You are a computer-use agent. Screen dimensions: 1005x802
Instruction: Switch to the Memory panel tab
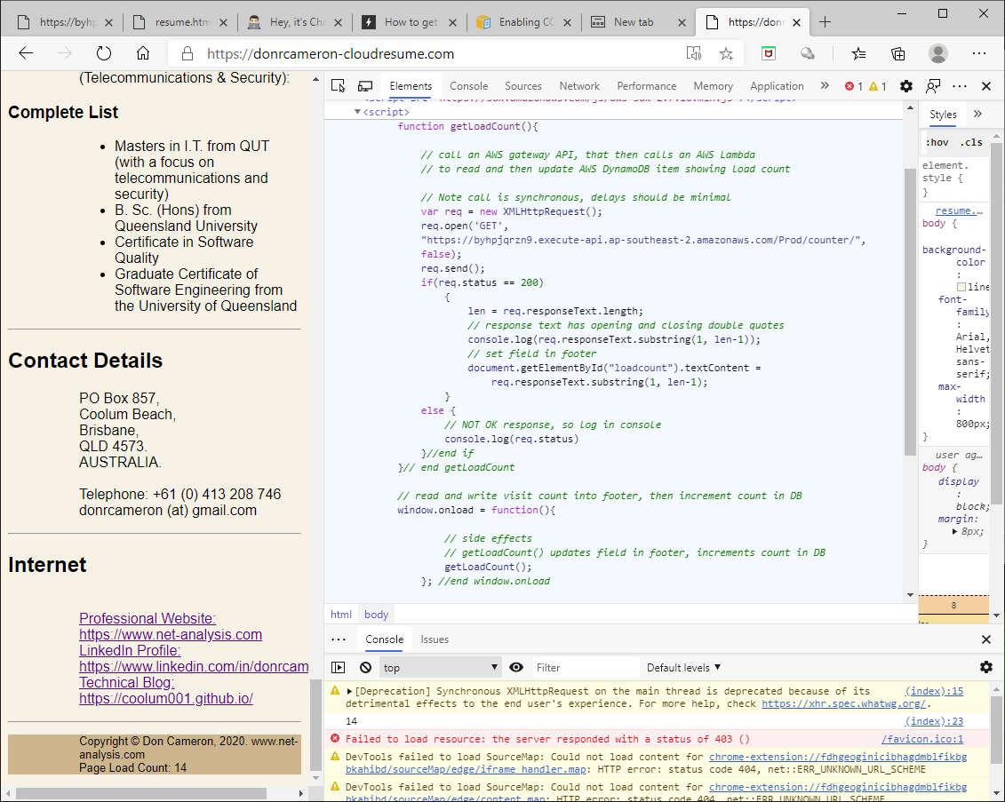point(713,86)
